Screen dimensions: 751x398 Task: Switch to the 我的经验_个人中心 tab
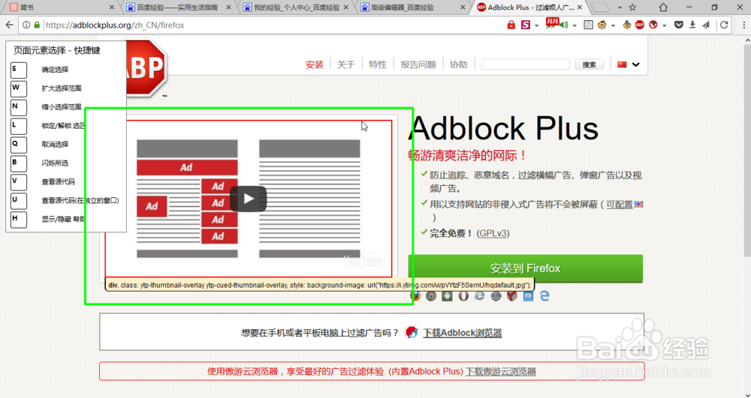tap(297, 7)
